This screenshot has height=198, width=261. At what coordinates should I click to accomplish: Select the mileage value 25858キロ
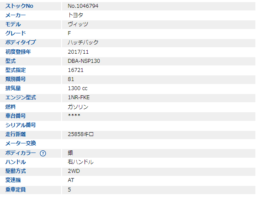81,134
